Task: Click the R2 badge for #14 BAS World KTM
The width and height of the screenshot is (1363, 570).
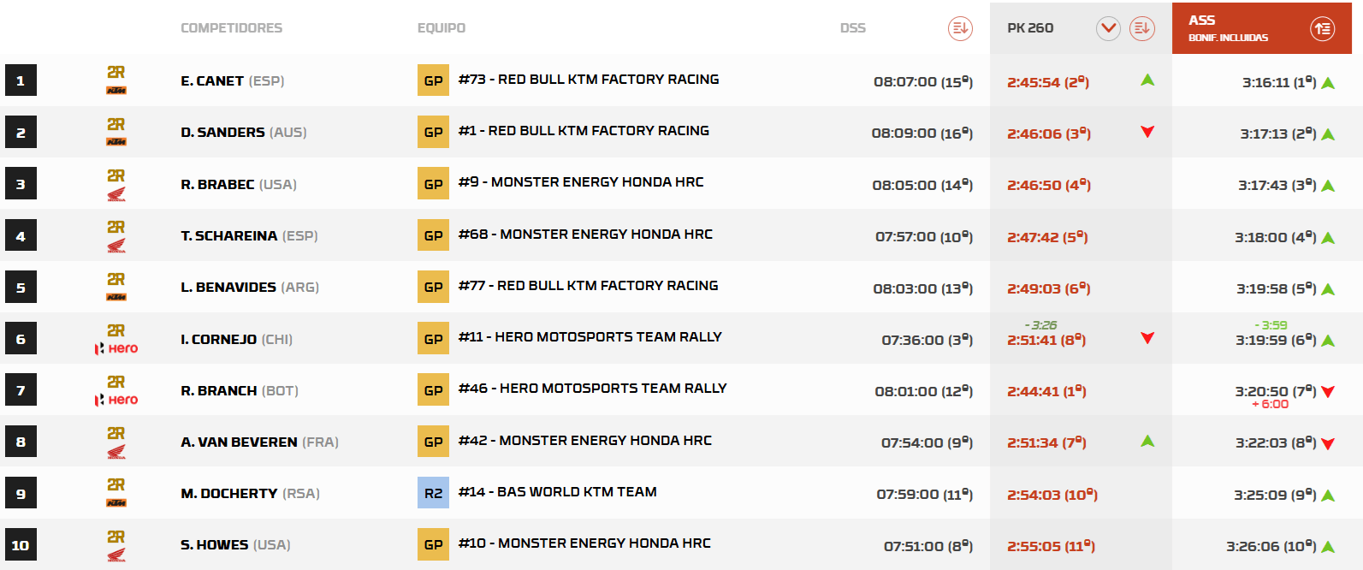Action: [433, 493]
